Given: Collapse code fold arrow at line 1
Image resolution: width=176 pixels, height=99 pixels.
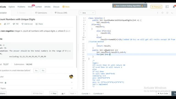Looking at the screenshot, I should point(85,18).
